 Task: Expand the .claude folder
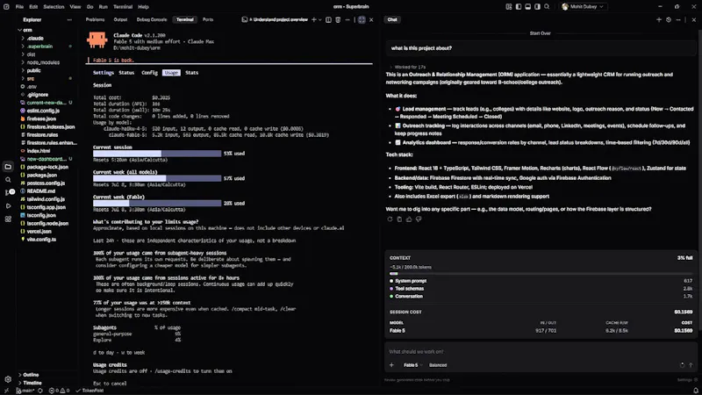(x=35, y=39)
